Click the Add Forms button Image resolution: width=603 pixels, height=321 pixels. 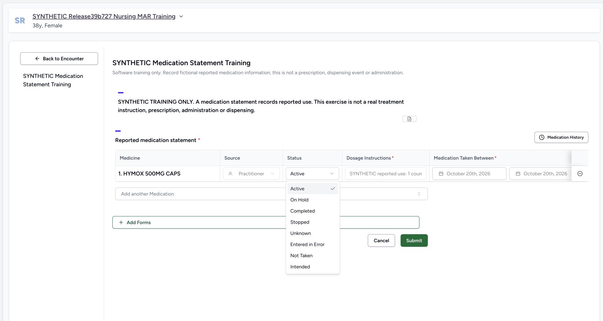point(266,222)
